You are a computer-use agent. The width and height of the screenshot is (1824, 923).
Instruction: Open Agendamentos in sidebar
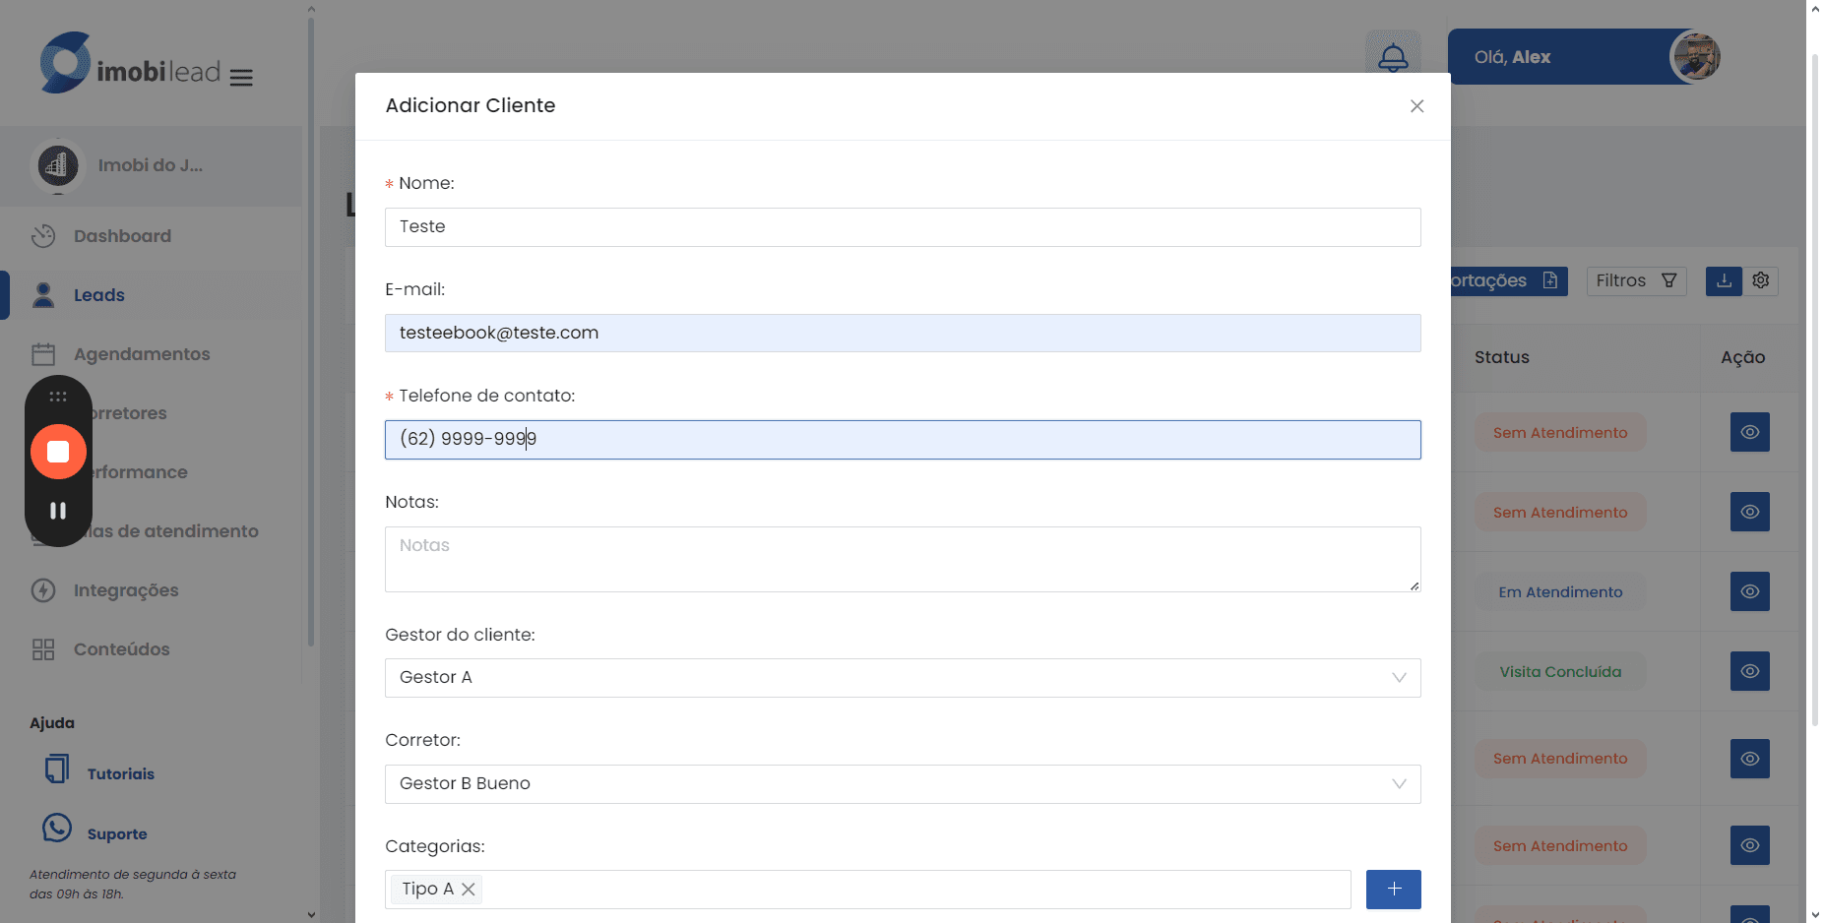tap(142, 354)
